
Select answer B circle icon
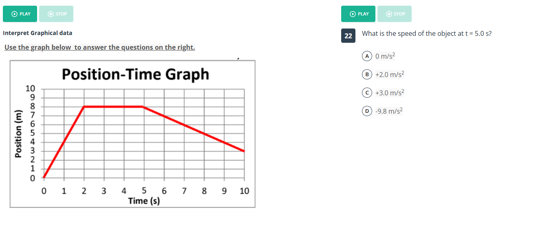(x=367, y=74)
